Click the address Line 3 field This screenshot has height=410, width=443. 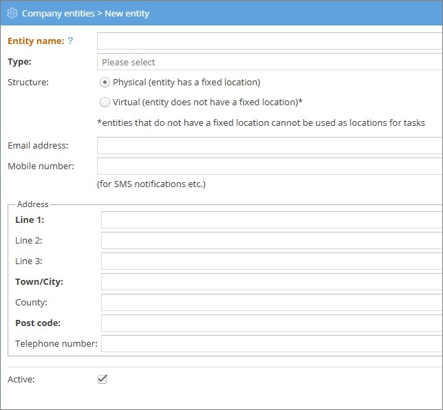click(x=272, y=261)
